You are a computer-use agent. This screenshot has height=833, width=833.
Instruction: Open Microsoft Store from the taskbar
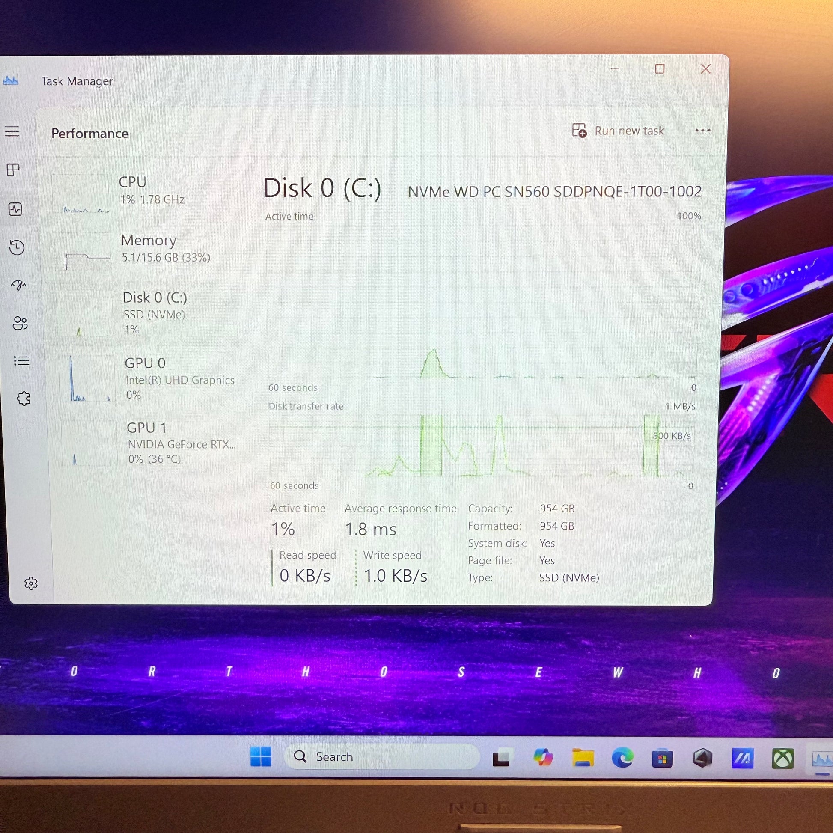coord(662,758)
